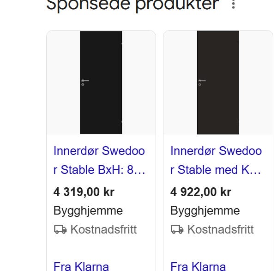Follow the 'Fra Klarna' link on the second card
The height and width of the screenshot is (271, 277).
tap(198, 266)
